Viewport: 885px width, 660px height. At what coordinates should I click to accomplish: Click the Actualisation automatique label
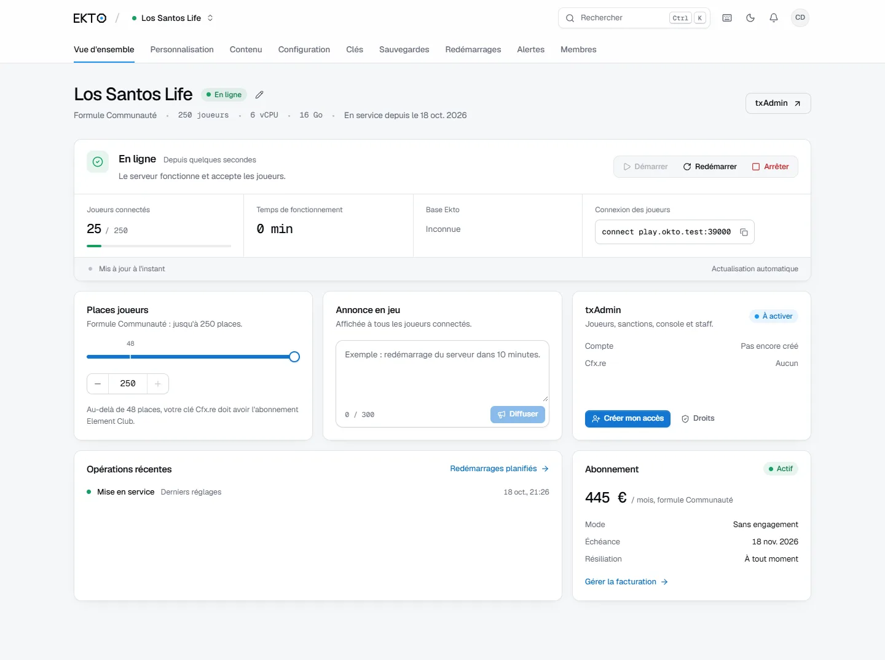[x=755, y=269]
